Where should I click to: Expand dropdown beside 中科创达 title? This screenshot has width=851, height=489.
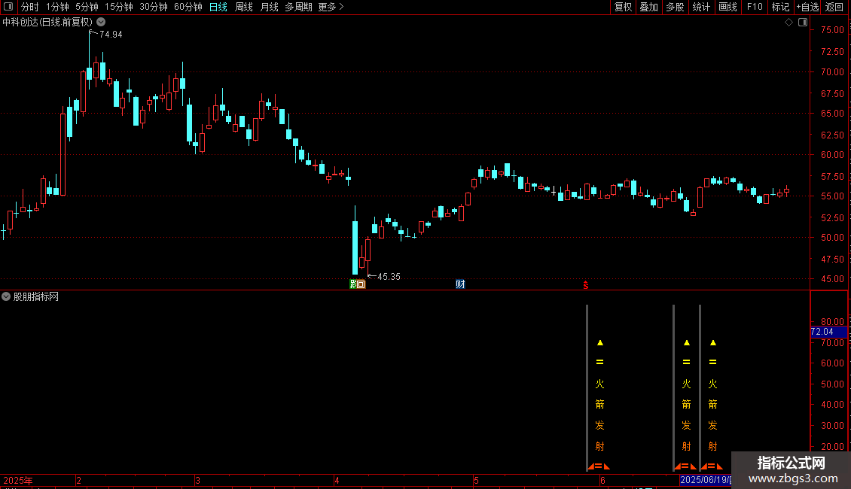coord(101,23)
